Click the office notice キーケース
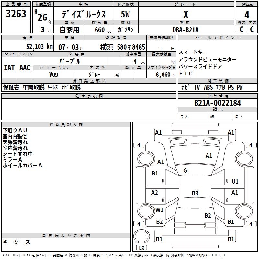This screenshot has height=259, width=259. (17, 242)
